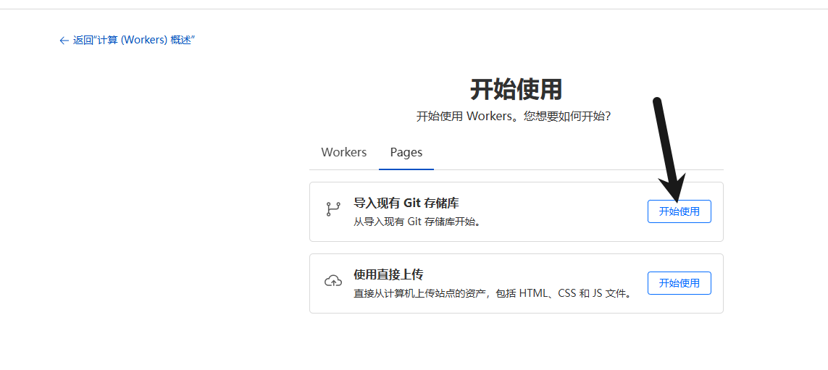
Task: Click the divider line right of the tabs
Action: pos(580,169)
